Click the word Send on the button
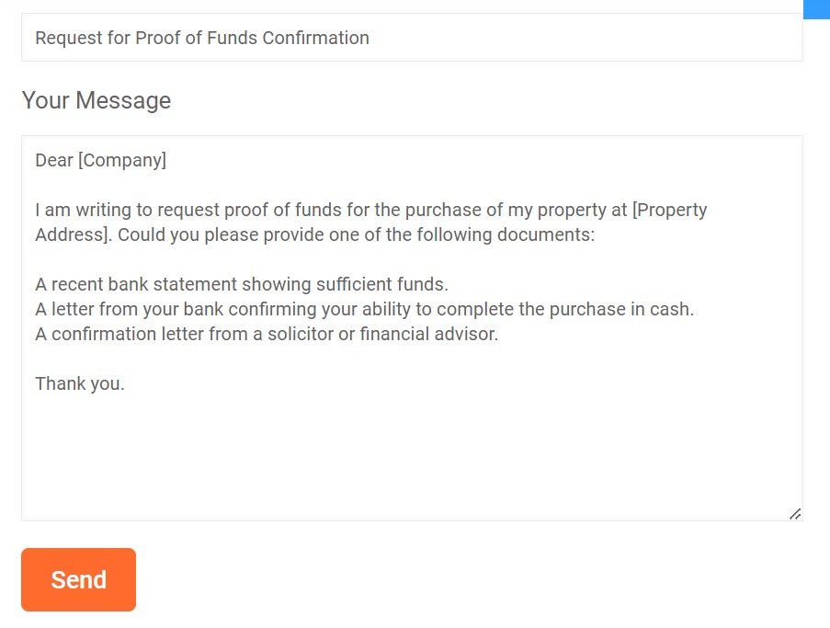 78,579
